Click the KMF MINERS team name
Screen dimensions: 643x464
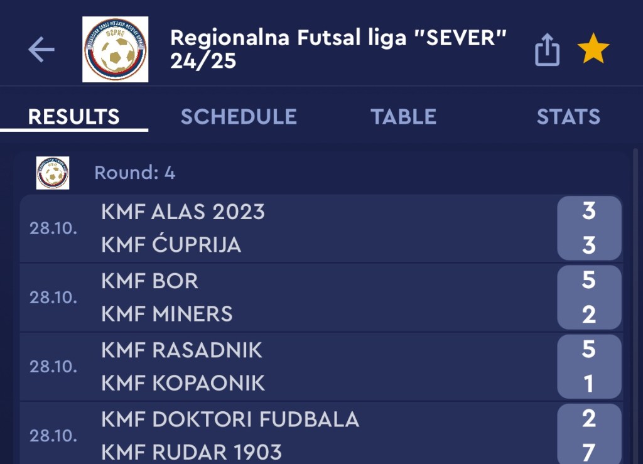coord(166,314)
